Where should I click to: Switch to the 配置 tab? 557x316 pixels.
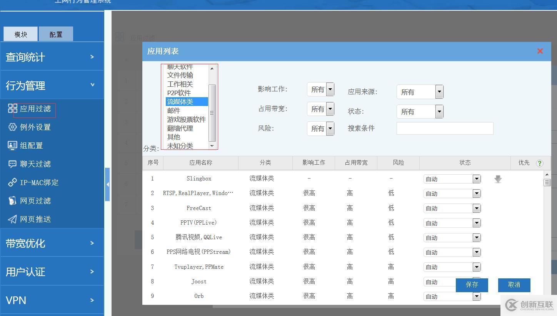click(x=56, y=34)
